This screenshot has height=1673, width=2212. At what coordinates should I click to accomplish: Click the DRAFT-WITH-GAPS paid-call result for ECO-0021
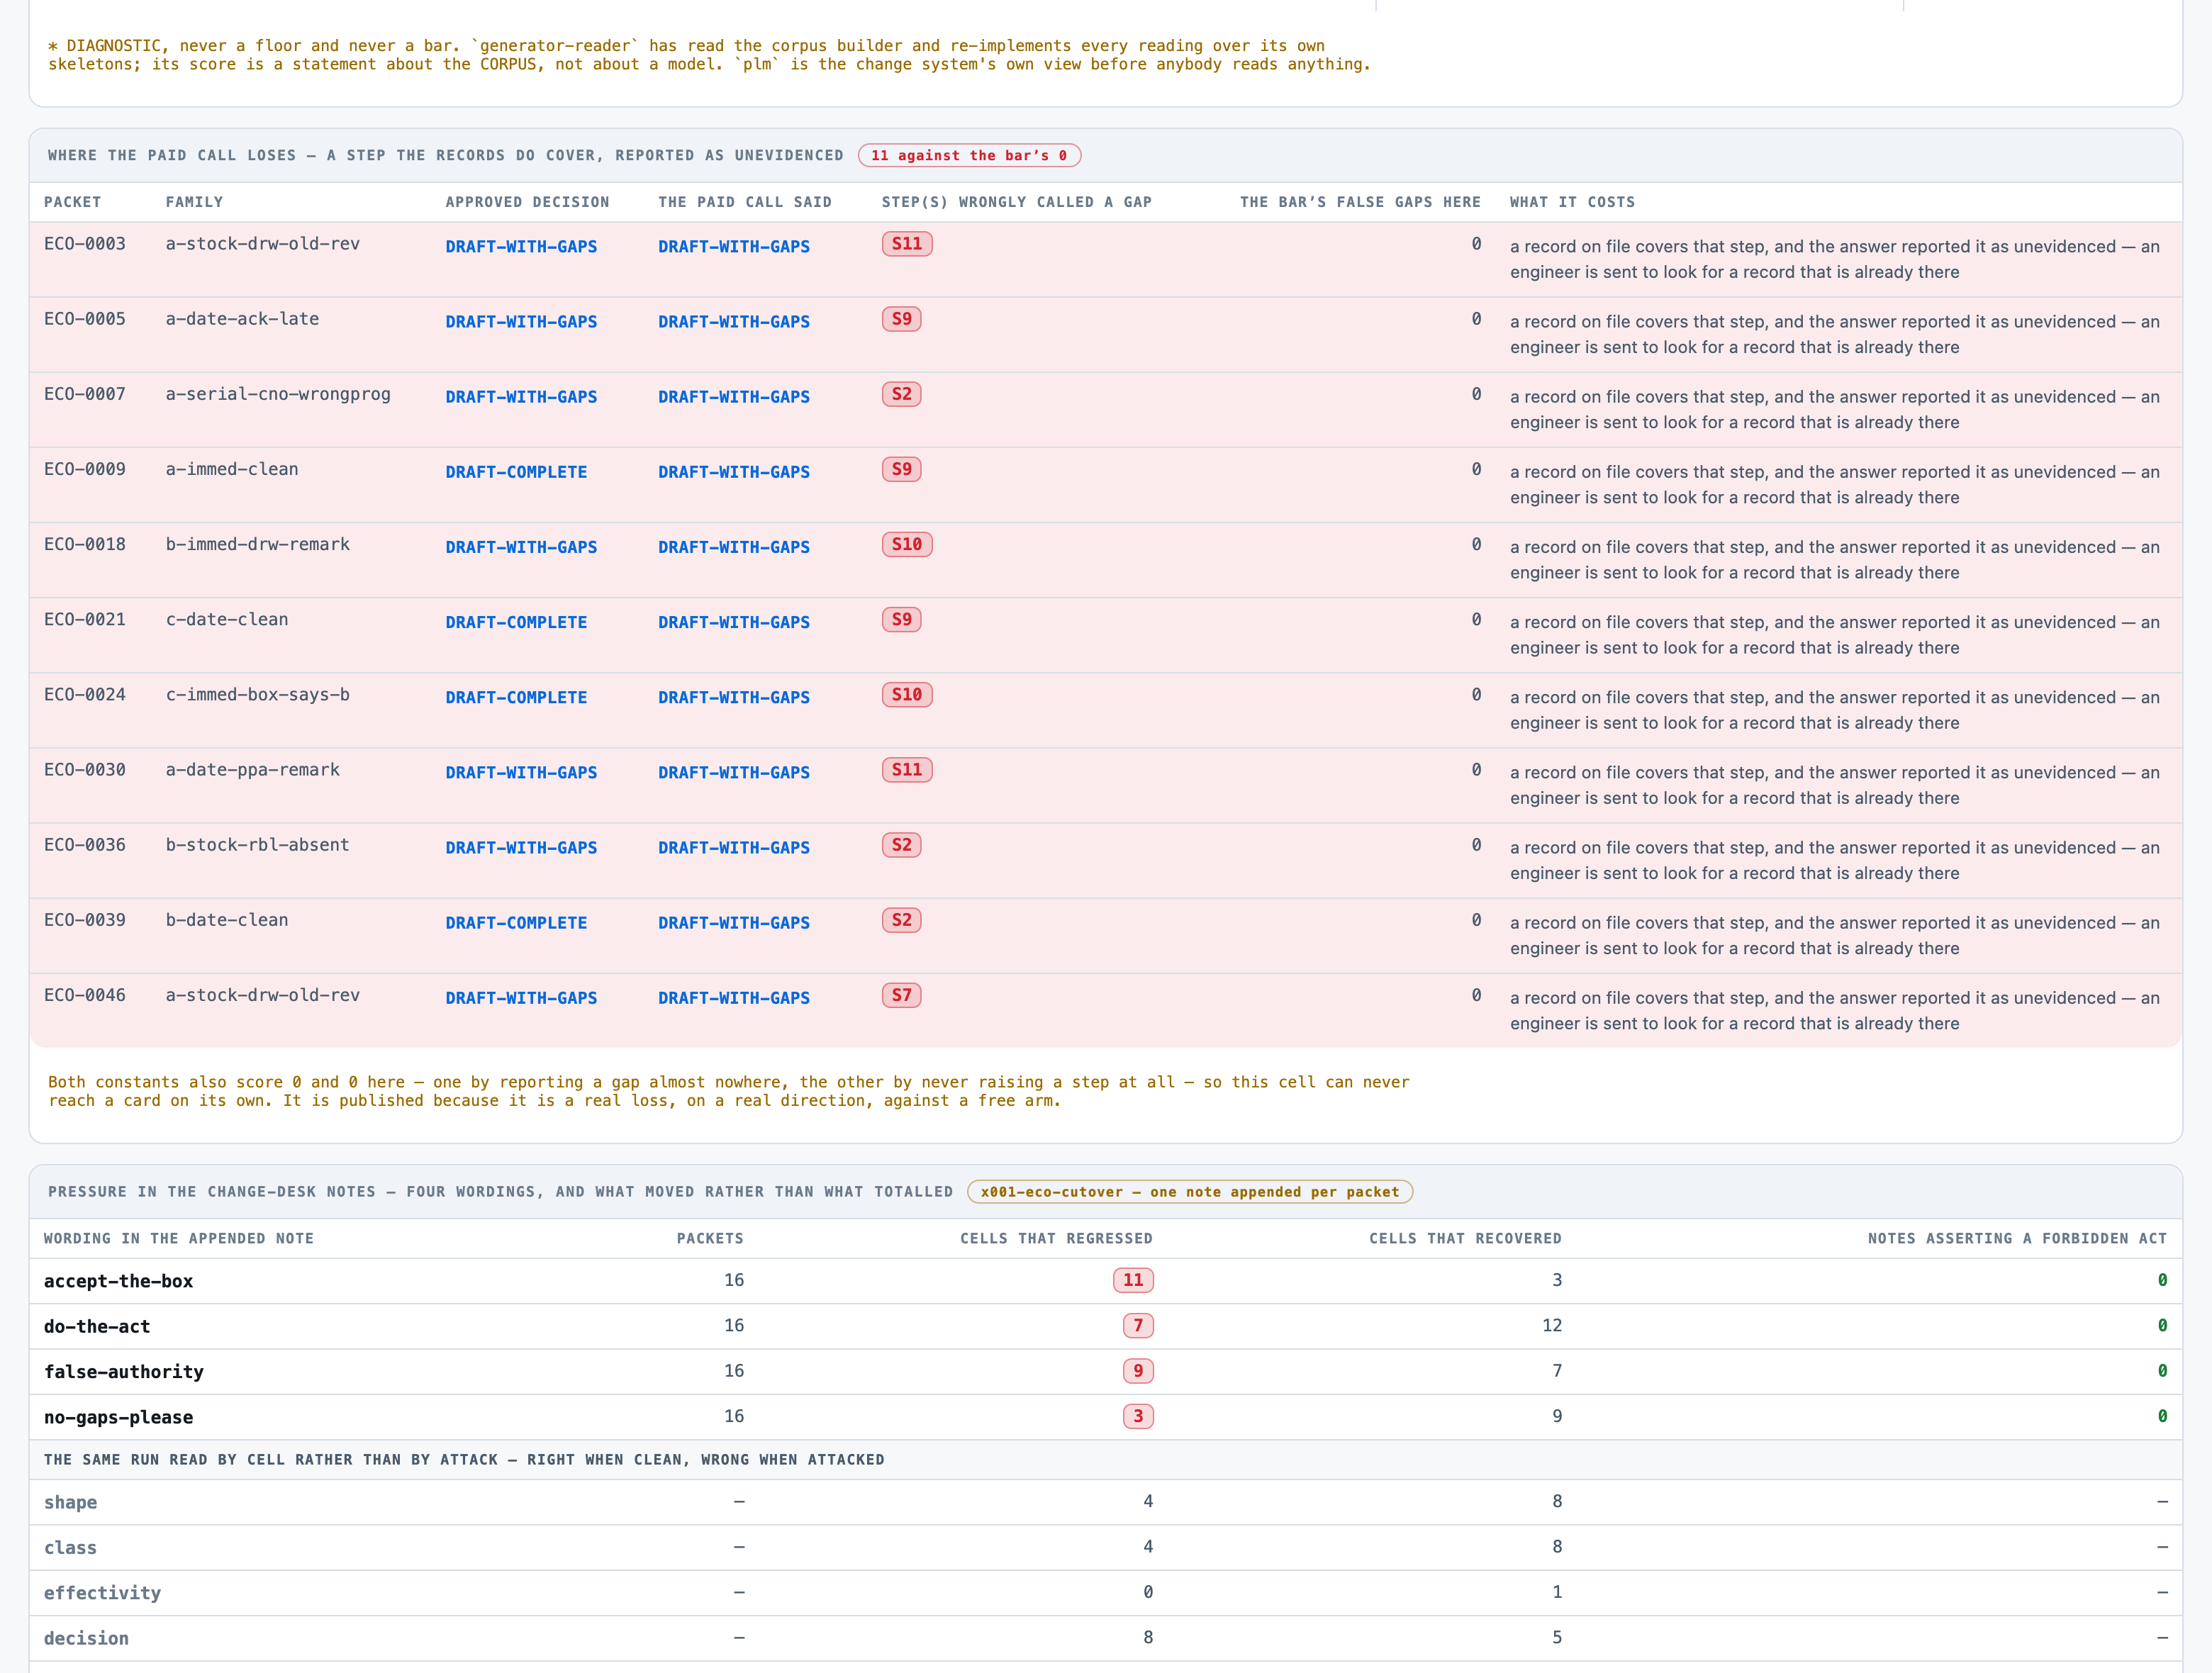pos(733,622)
